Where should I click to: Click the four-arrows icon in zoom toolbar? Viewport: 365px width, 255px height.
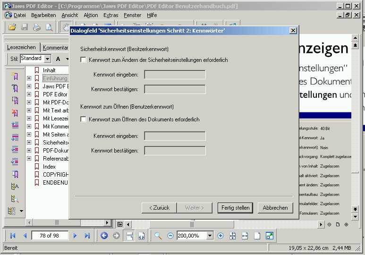(x=232, y=236)
